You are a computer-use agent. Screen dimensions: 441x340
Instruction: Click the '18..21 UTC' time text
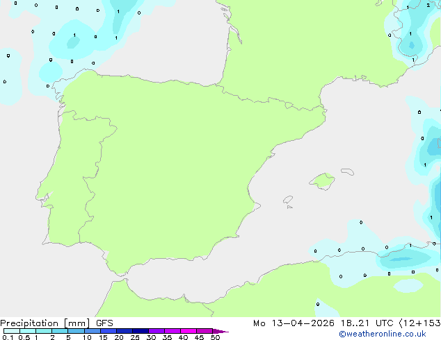[x=367, y=323]
